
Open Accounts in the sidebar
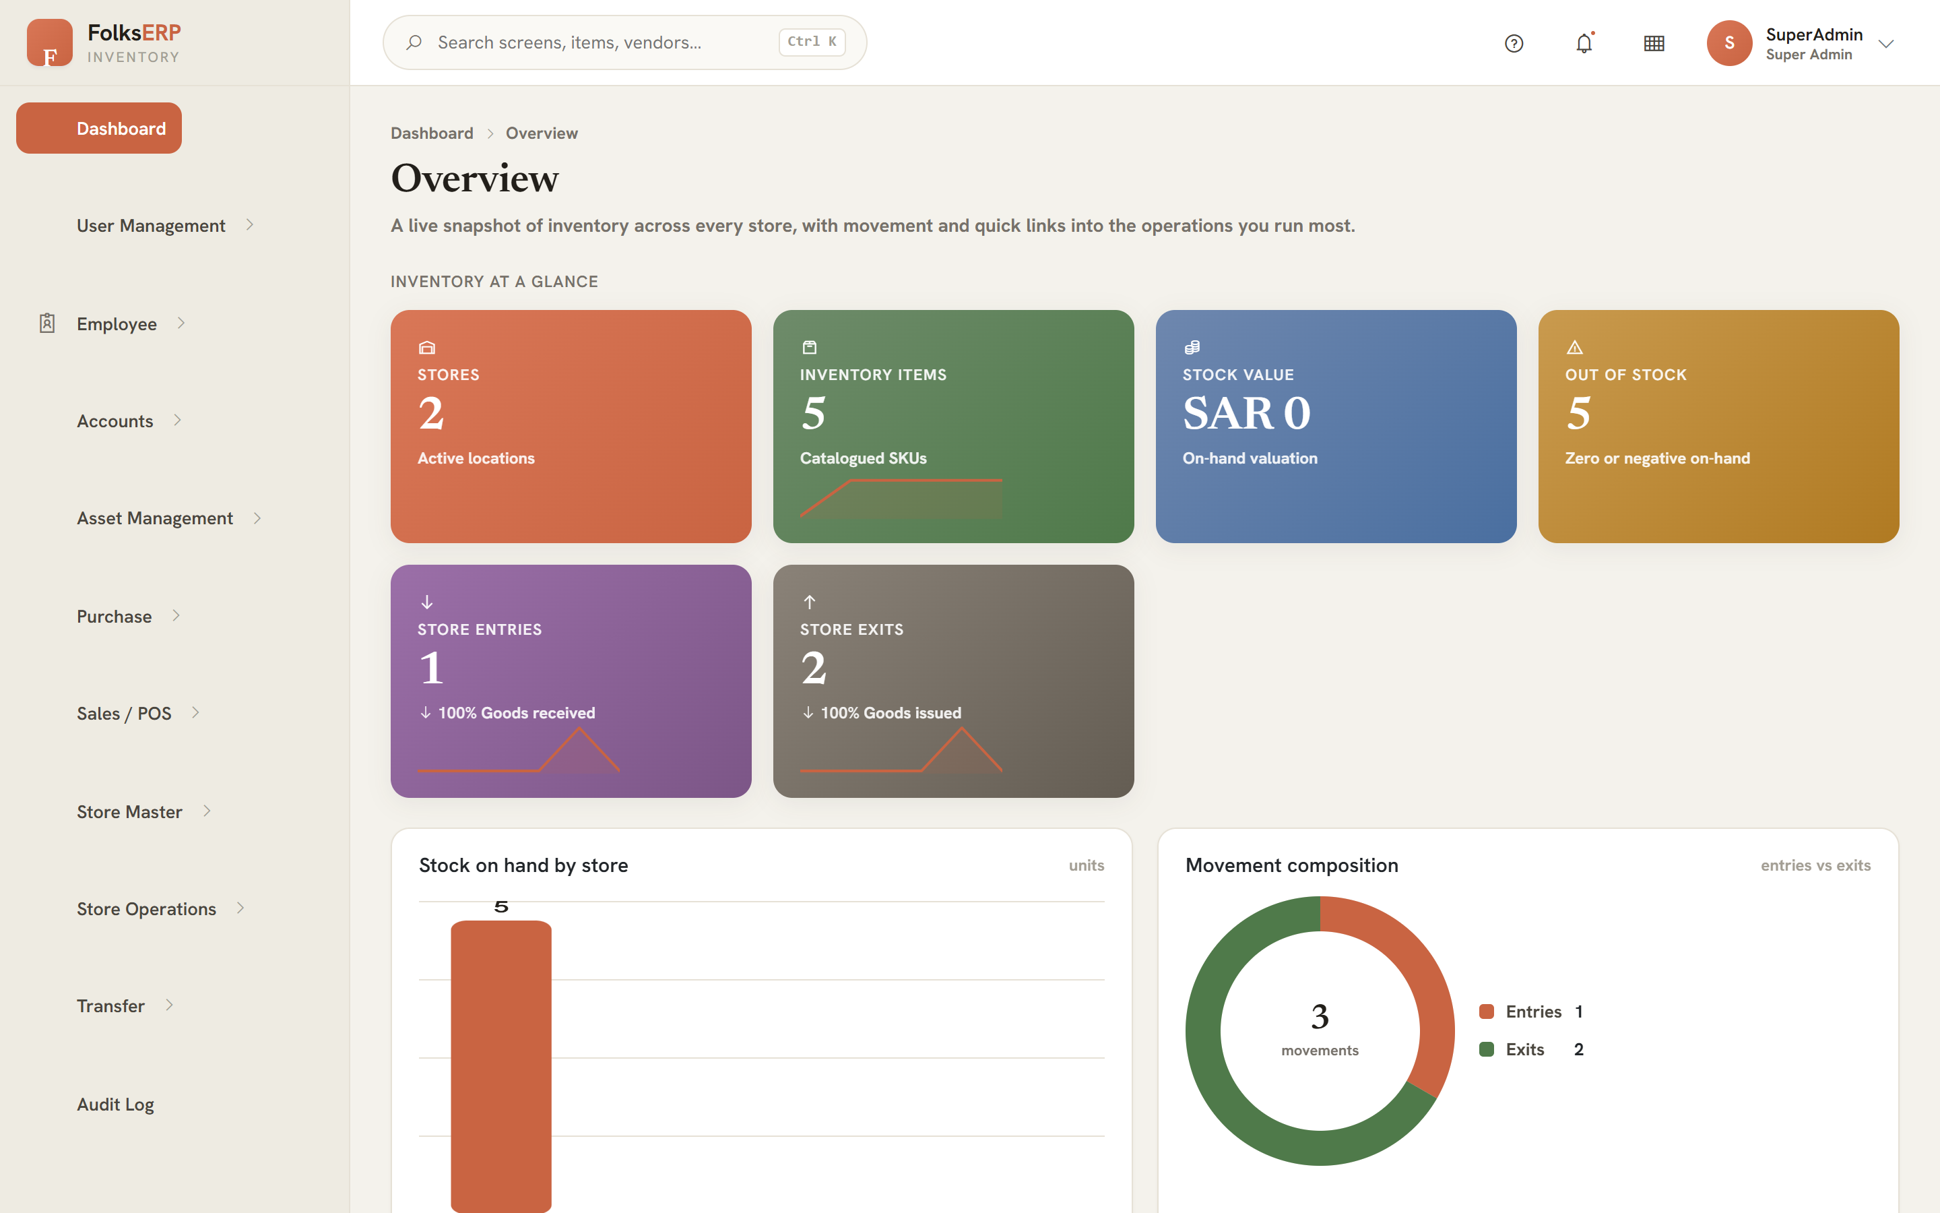(x=115, y=421)
